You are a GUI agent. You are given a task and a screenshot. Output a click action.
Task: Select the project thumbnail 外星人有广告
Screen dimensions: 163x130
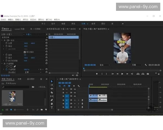[12, 97]
